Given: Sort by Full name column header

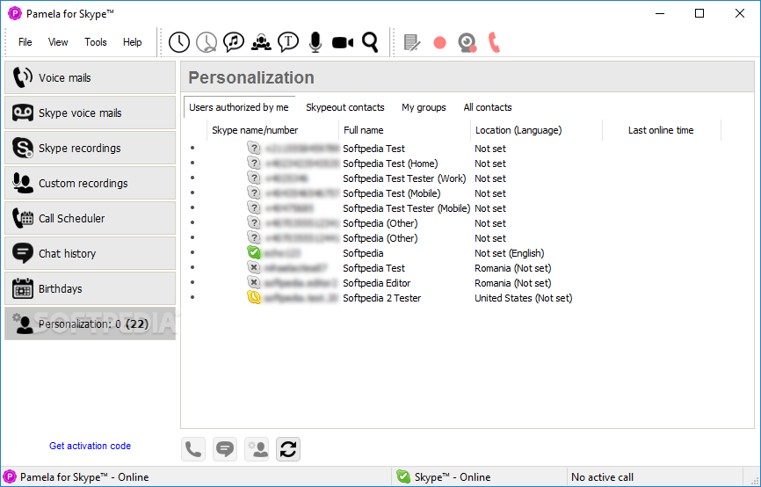Looking at the screenshot, I should tap(405, 130).
